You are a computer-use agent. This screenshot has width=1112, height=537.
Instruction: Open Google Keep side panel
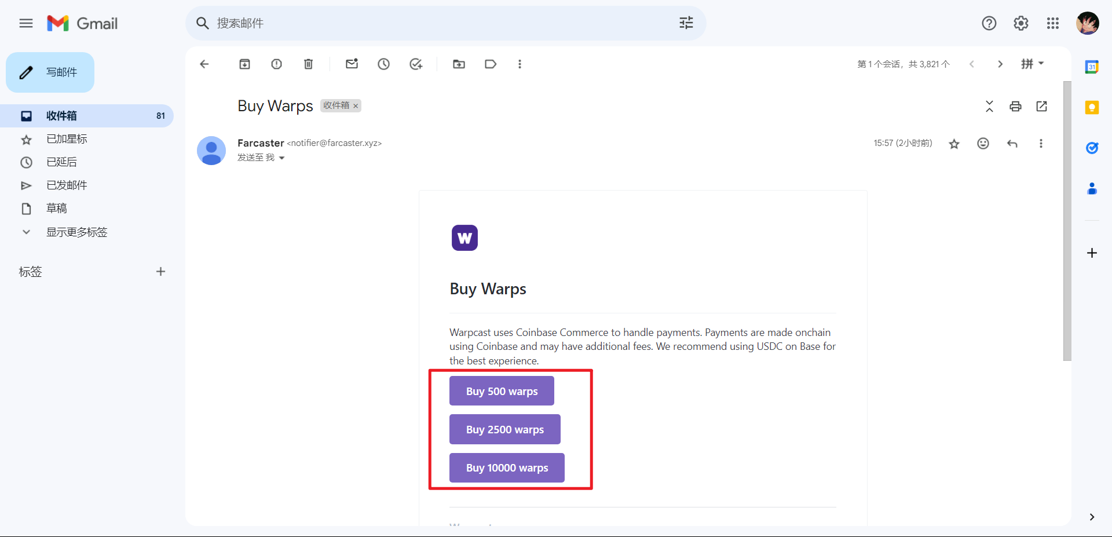click(1092, 107)
